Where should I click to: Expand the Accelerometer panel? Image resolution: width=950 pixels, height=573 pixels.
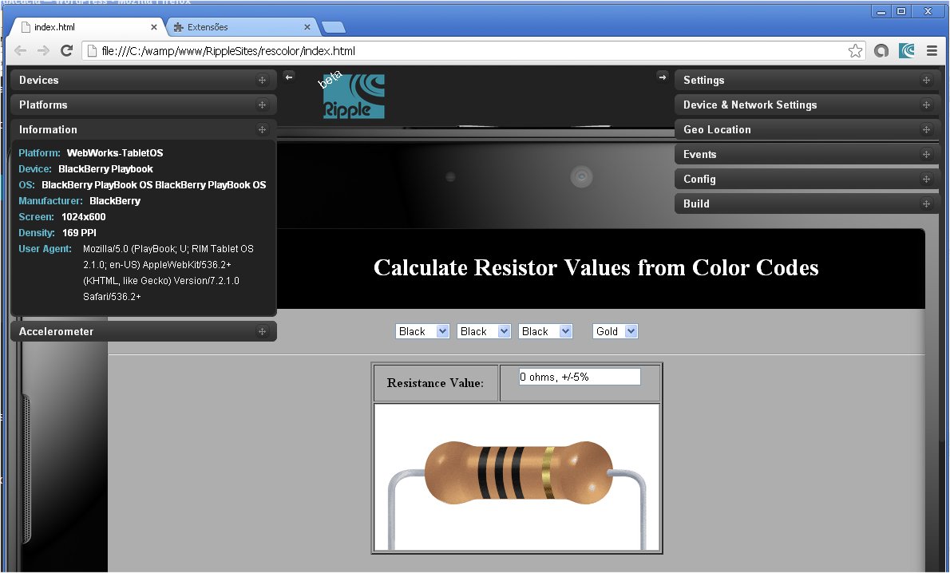point(144,332)
